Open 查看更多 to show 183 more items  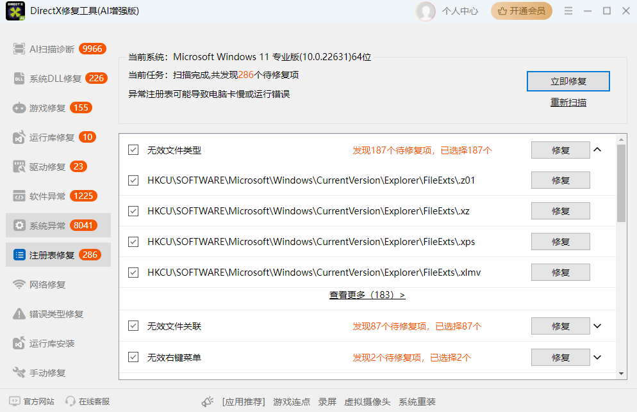pos(367,295)
